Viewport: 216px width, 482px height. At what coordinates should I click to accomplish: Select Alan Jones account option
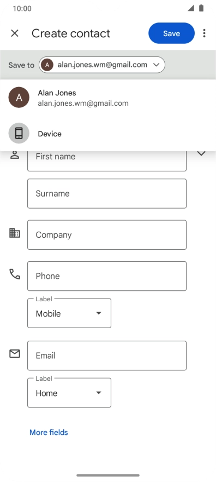tap(108, 97)
